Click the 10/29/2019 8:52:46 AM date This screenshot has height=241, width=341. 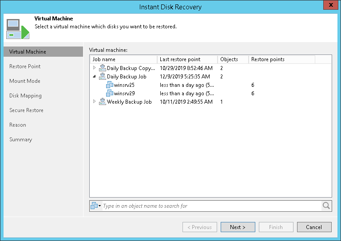click(186, 68)
